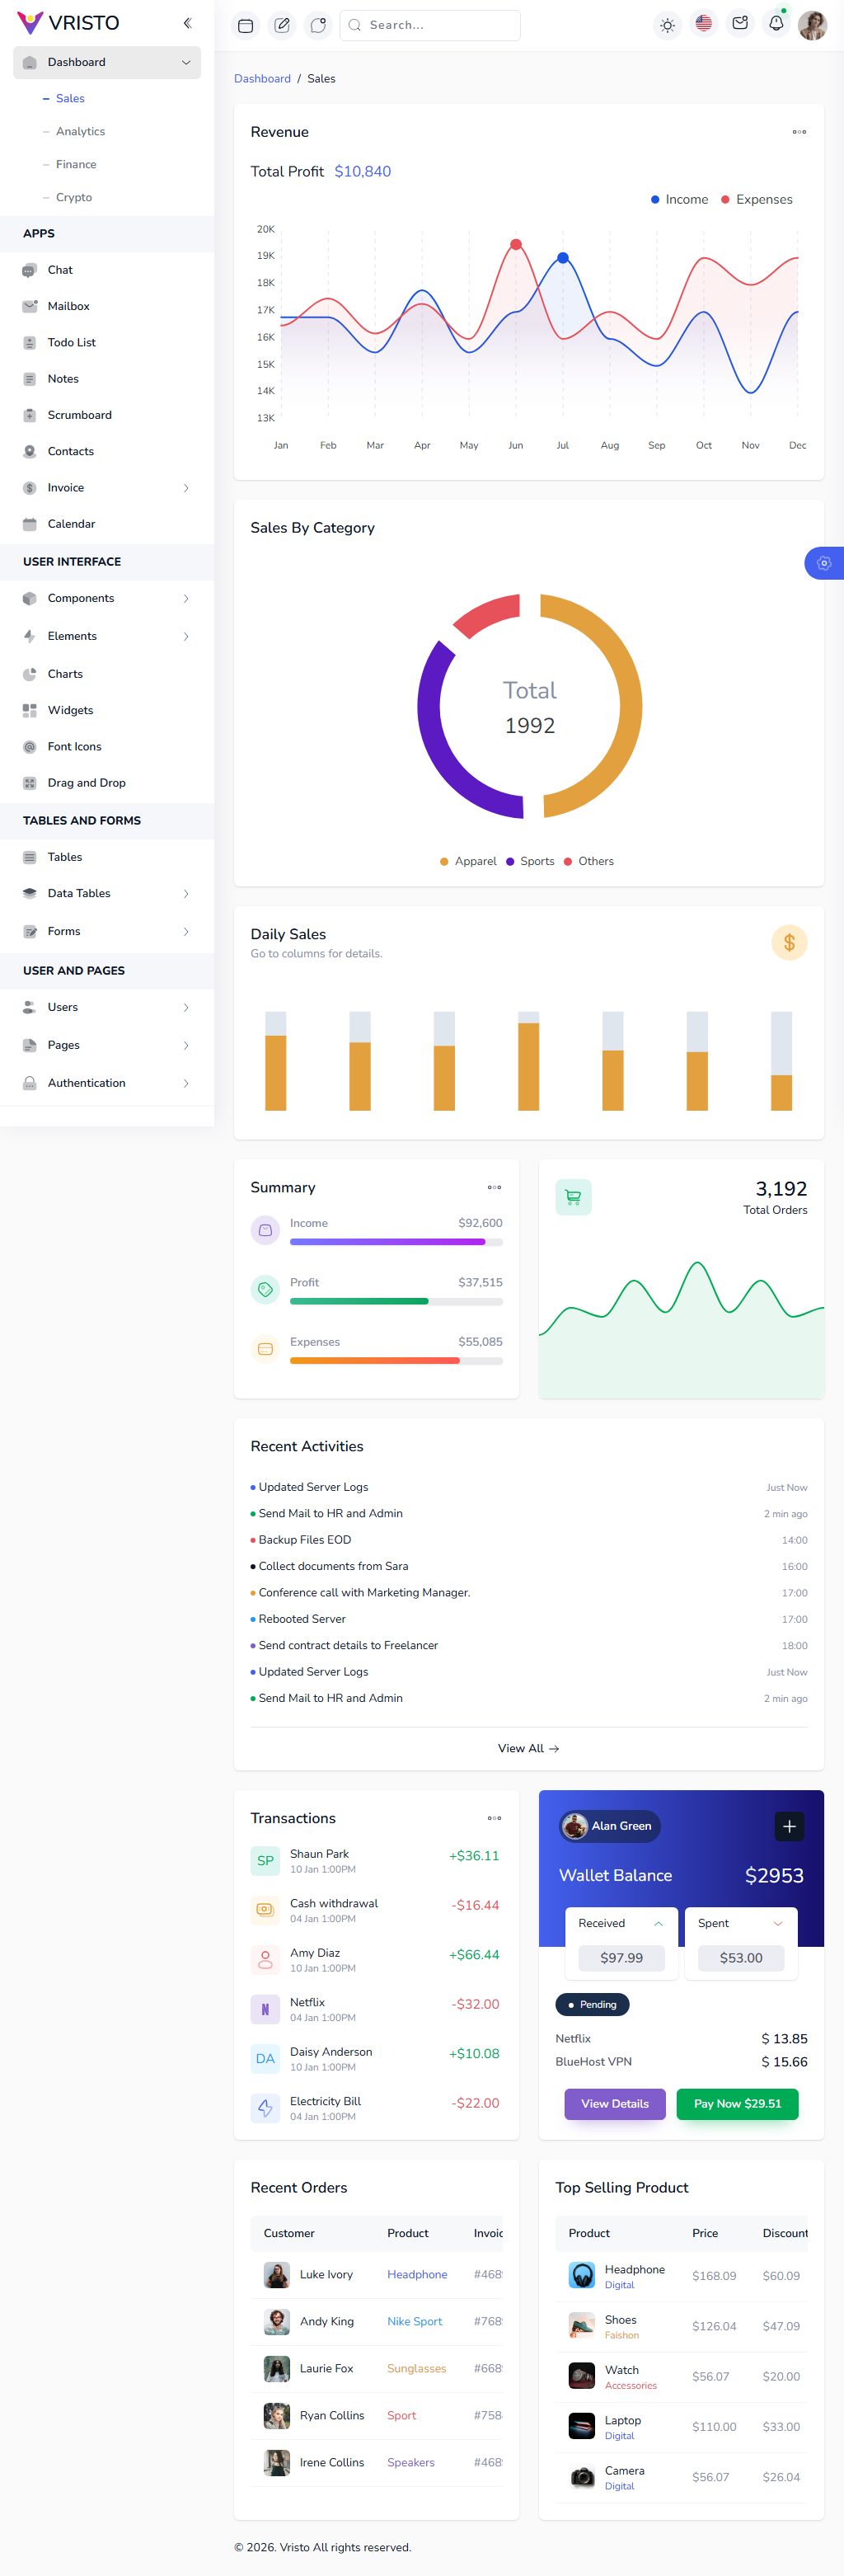Open Mailbox from sidebar
Viewport: 844px width, 2576px height.
(107, 306)
